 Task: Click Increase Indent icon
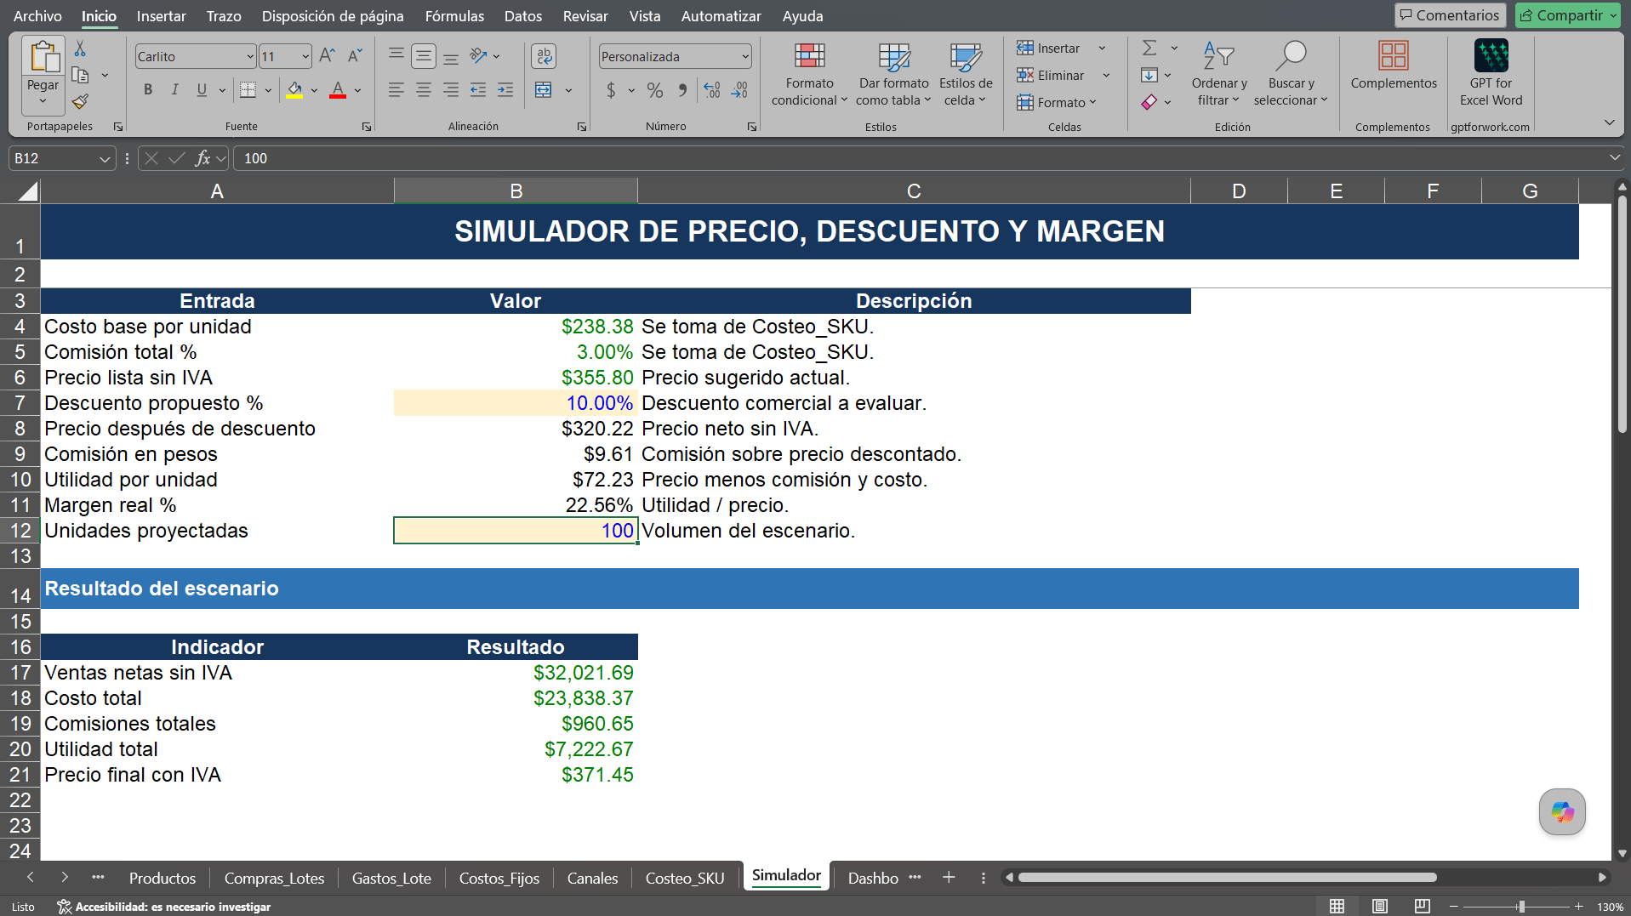tap(505, 89)
